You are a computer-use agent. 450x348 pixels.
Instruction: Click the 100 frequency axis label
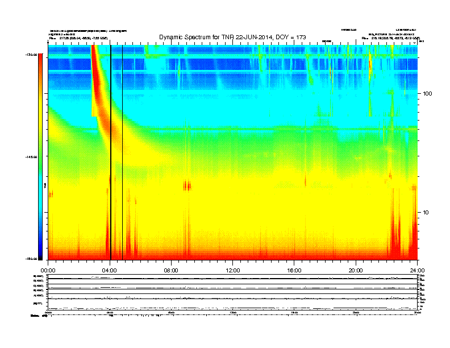tap(427, 94)
